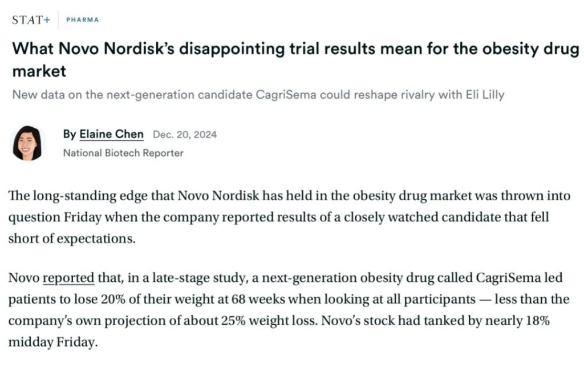Click the word 'market' ending the headline
Viewport: 584px width, 368px height.
pos(39,71)
